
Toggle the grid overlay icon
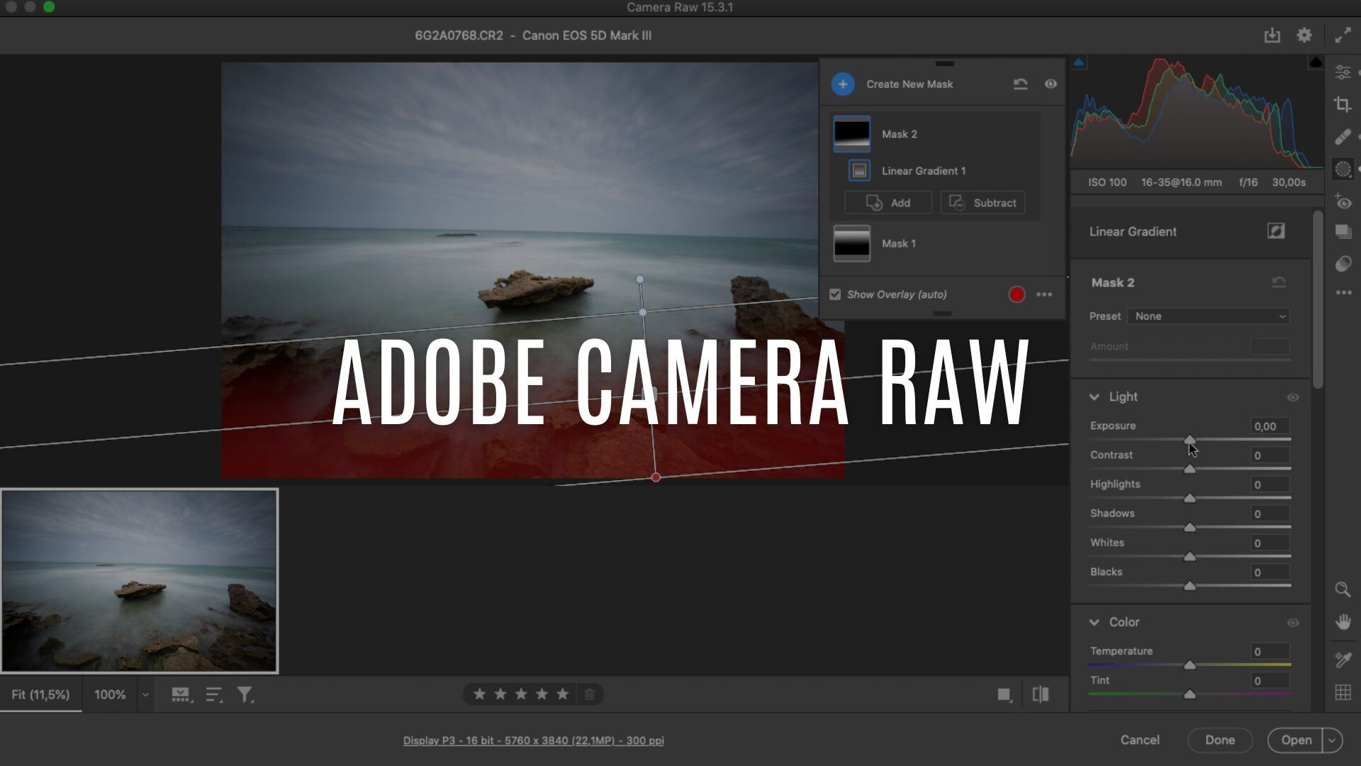(1343, 692)
